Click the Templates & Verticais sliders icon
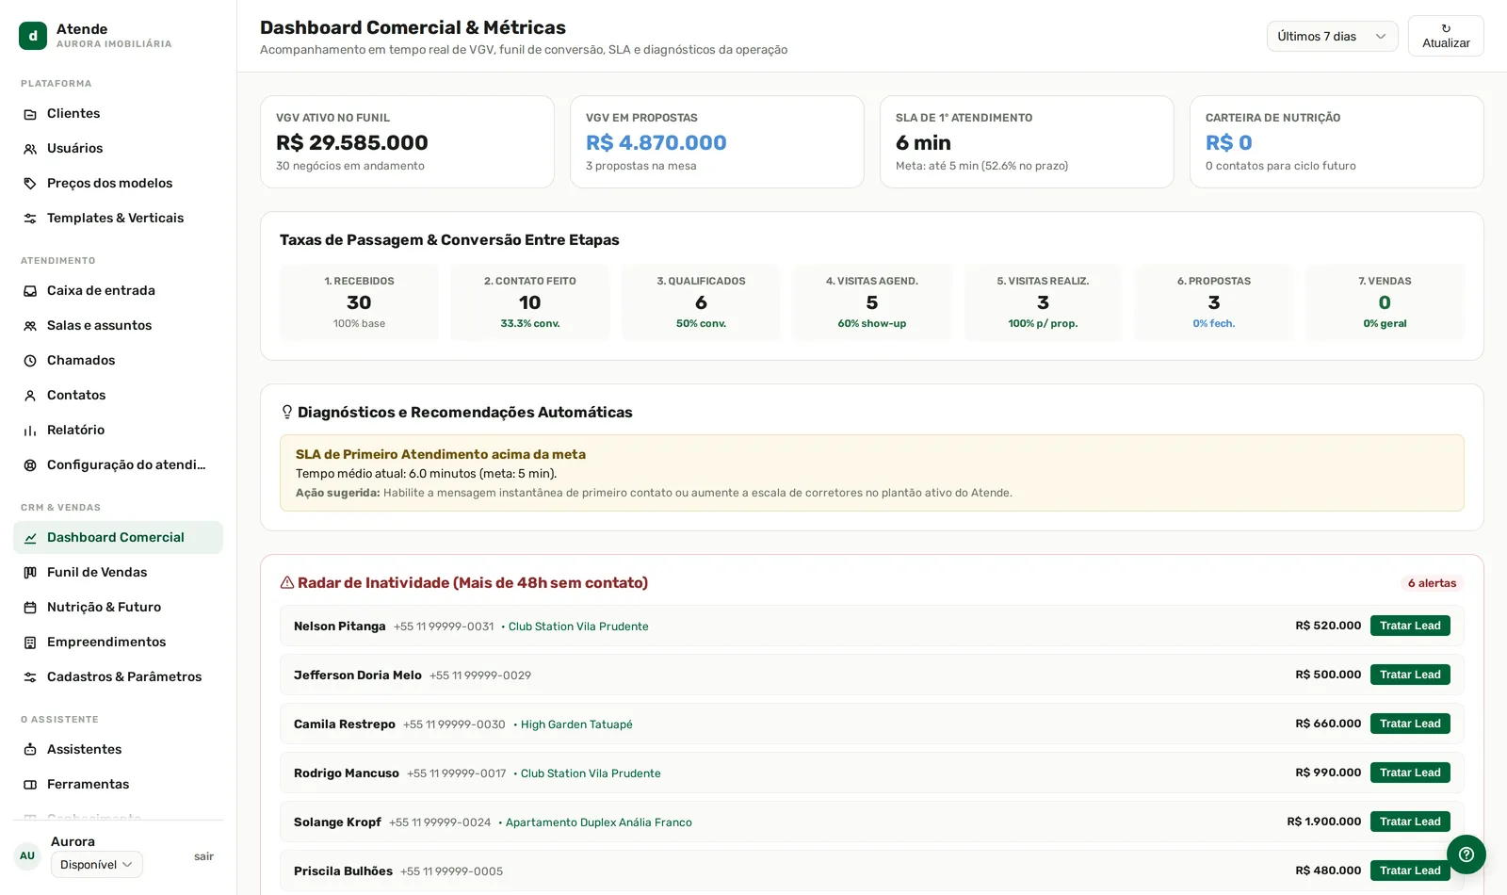The image size is (1507, 895). point(30,219)
